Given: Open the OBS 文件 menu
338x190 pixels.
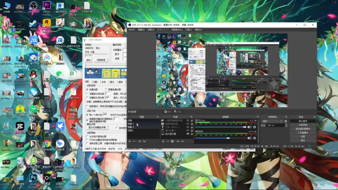Looking at the screenshot, I should click(131, 30).
